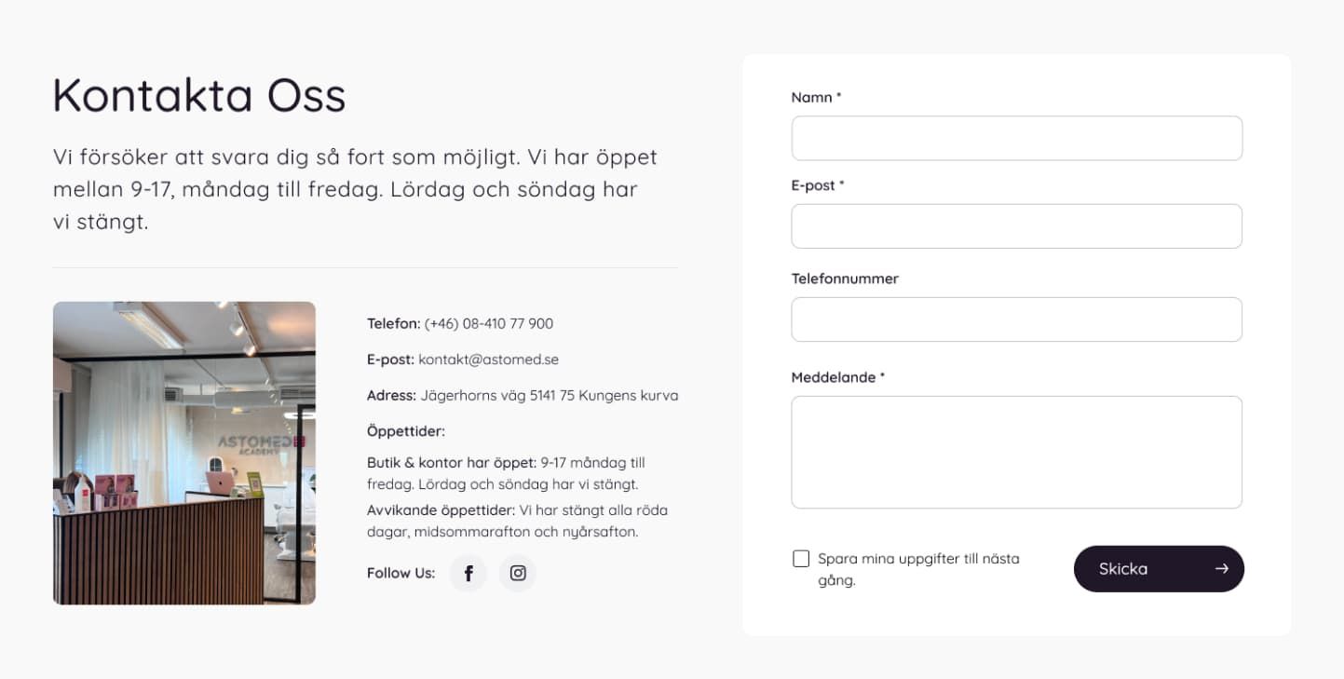Click the arrow icon inside Skicka button
Viewport: 1344px width, 679px height.
point(1221,569)
